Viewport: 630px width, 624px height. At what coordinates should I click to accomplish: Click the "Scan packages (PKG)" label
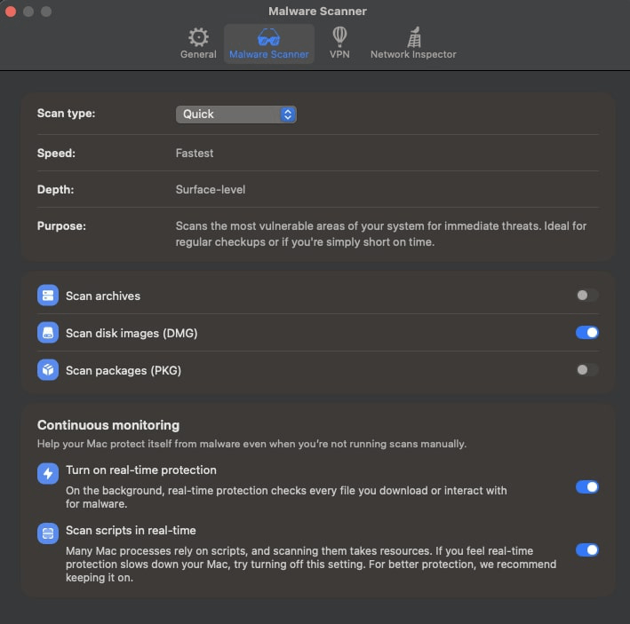coord(124,370)
